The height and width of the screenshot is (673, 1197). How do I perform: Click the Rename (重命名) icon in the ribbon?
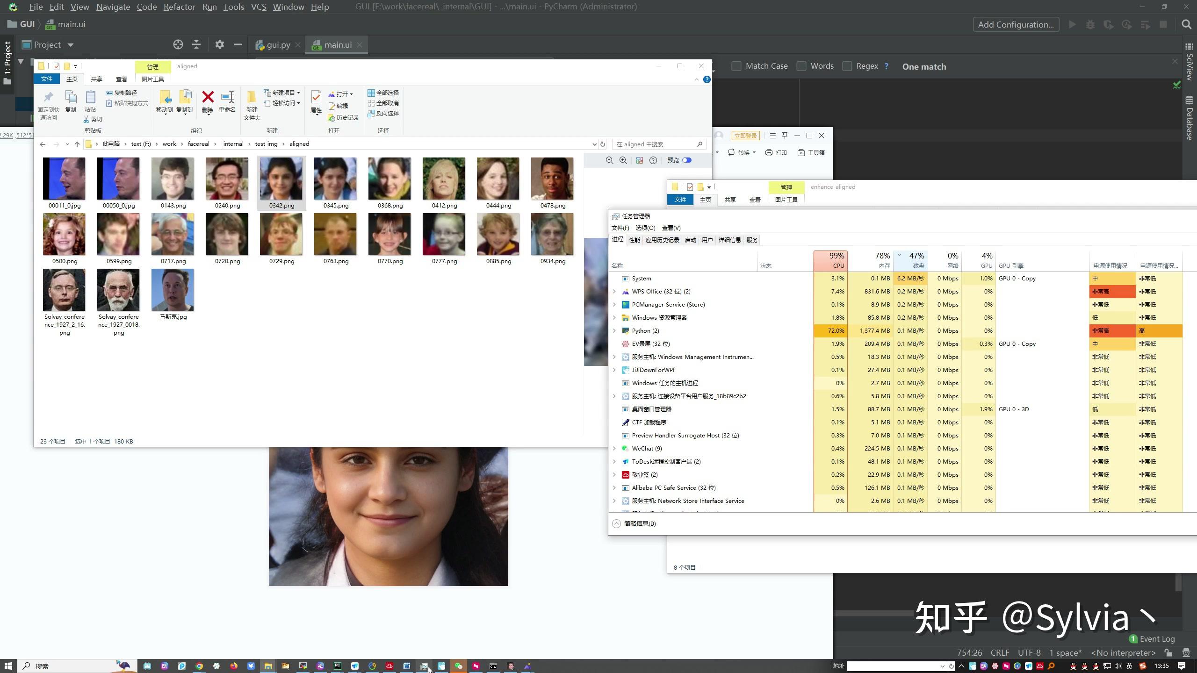pyautogui.click(x=227, y=97)
